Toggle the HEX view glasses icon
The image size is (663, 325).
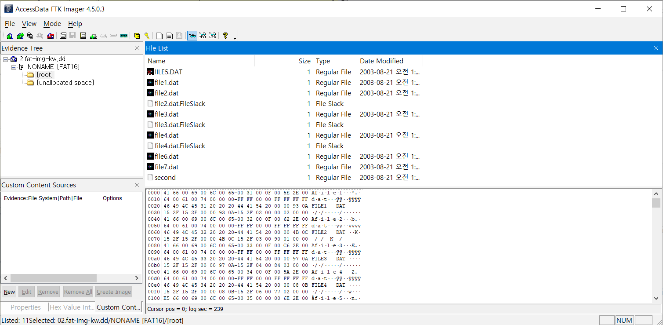213,36
